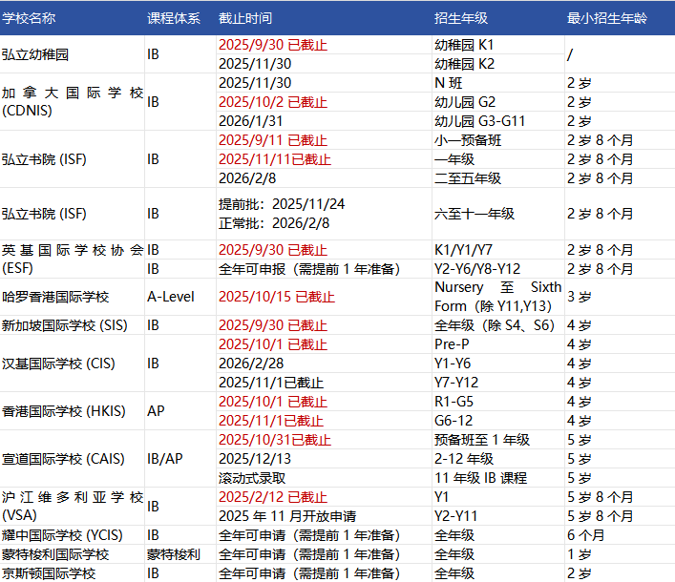Click the K1/Y1/Y7 grade cell
Viewport: 675px width, 582px height.
click(x=498, y=250)
